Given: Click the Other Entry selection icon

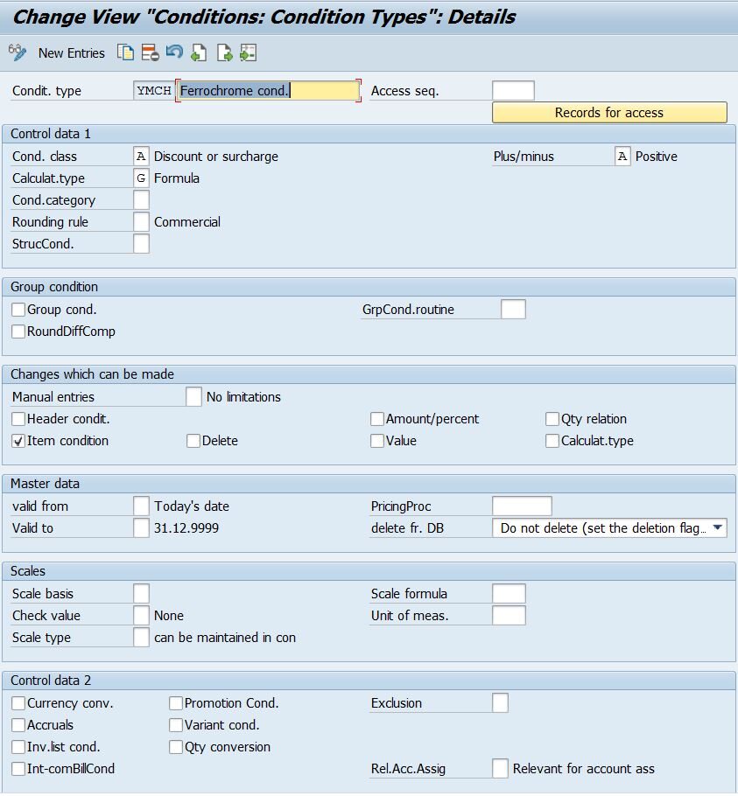Looking at the screenshot, I should (249, 52).
